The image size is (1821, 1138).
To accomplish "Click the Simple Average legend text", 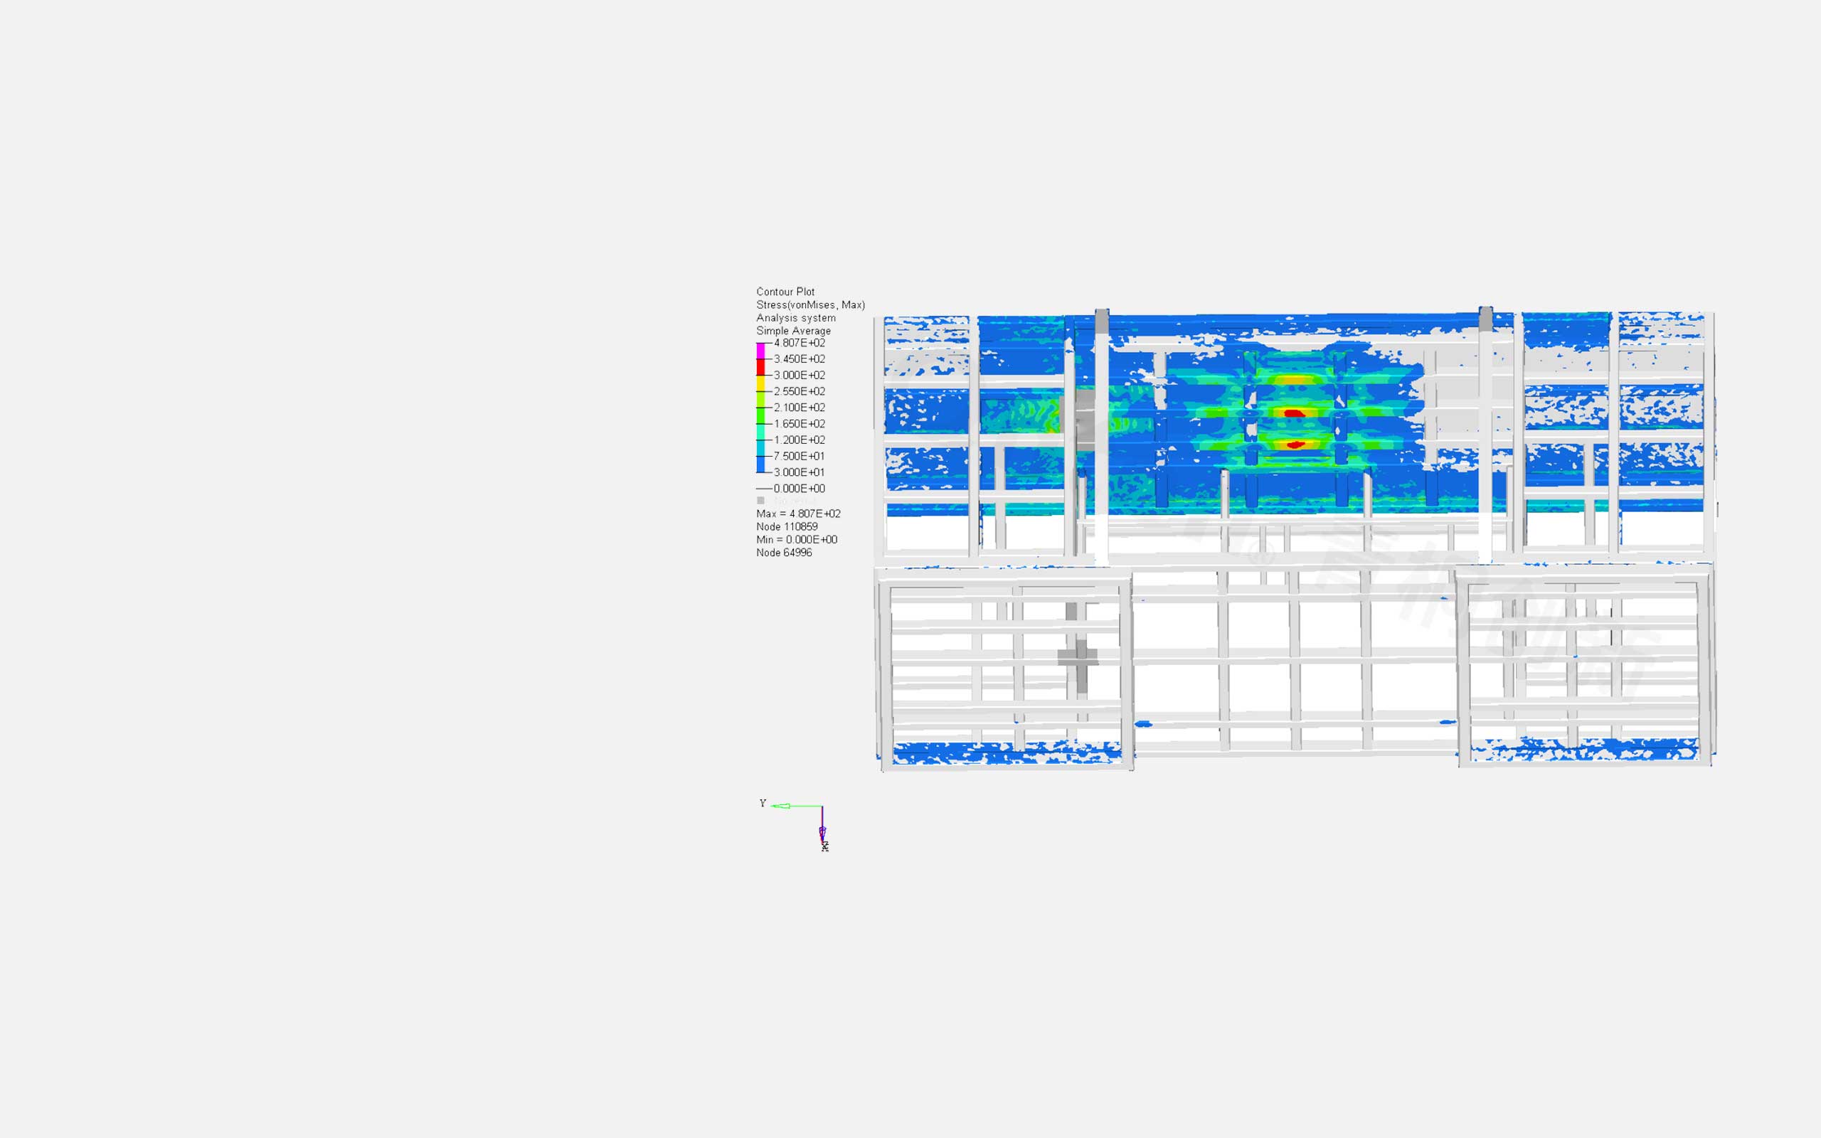I will (x=793, y=331).
